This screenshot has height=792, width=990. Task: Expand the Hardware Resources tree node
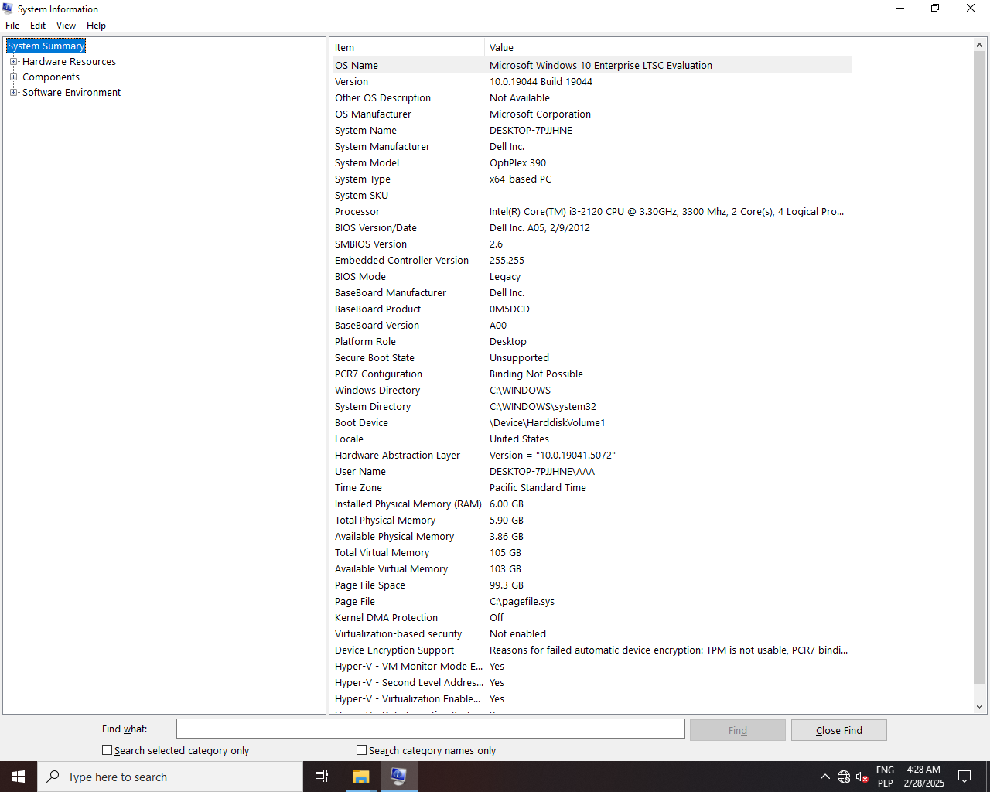(x=13, y=62)
